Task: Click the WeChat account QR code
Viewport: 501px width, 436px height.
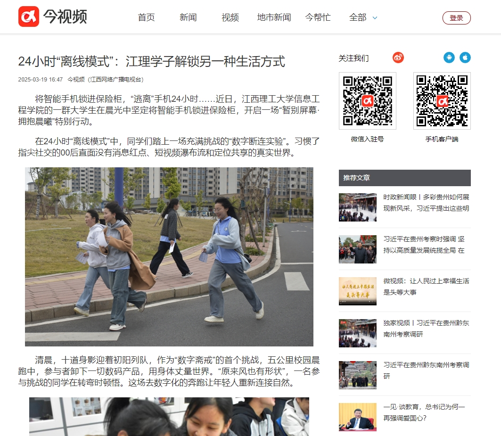Action: 367,101
